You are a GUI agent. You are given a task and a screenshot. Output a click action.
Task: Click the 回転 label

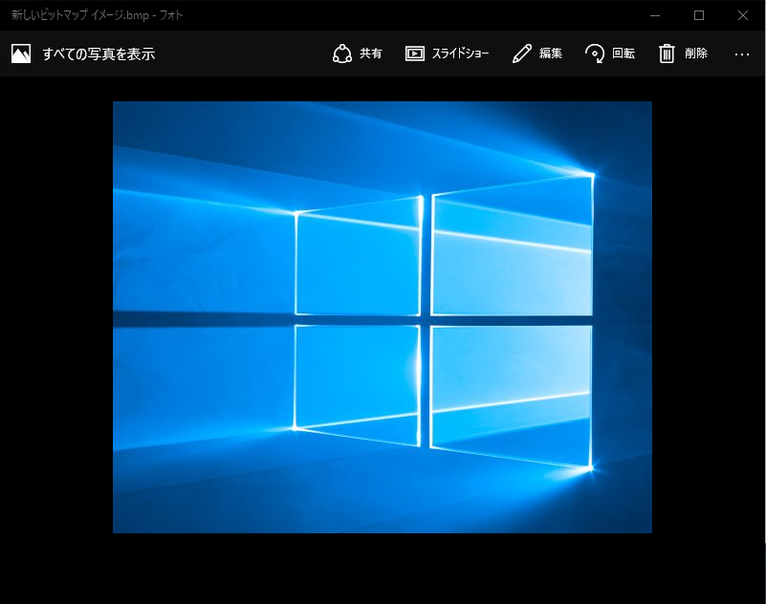[x=624, y=54]
